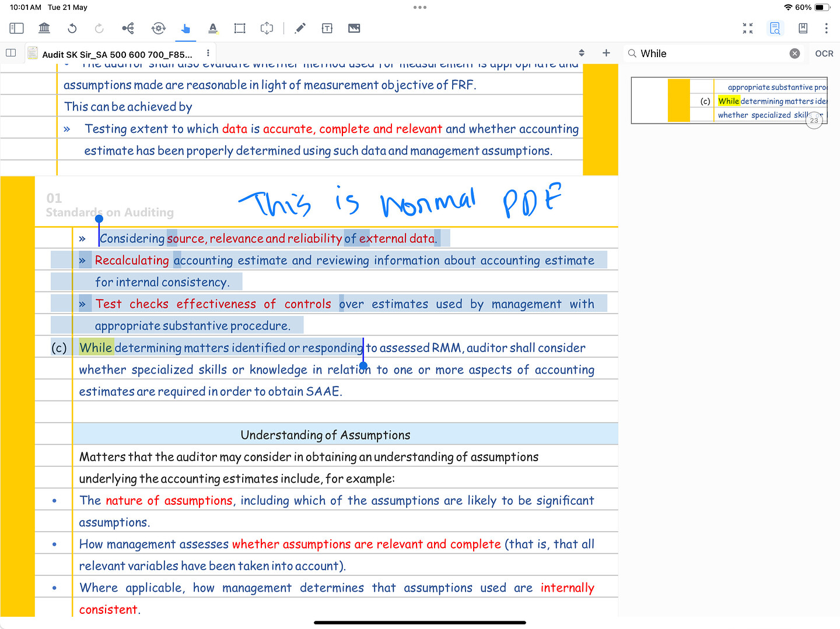Open the bookmarks icon

point(803,28)
